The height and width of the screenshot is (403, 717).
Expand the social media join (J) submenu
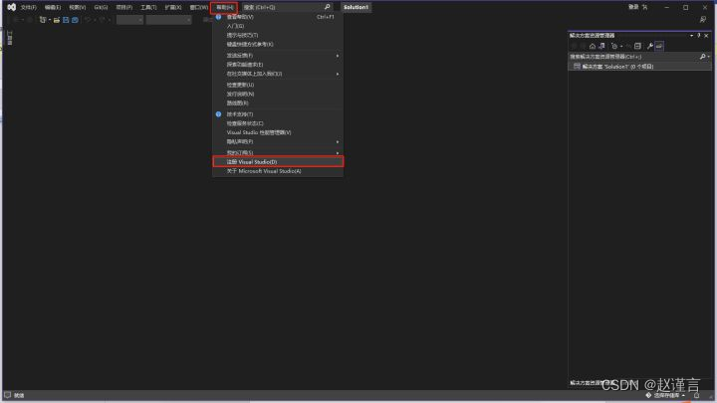coord(278,74)
